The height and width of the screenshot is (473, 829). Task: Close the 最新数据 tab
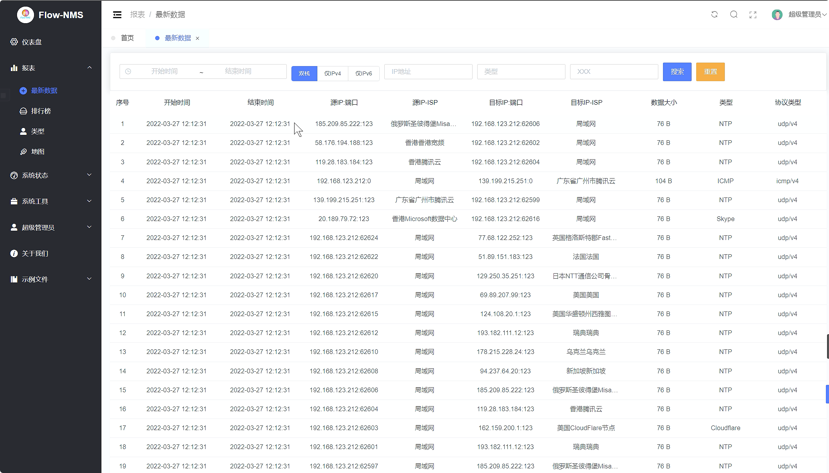tap(197, 38)
